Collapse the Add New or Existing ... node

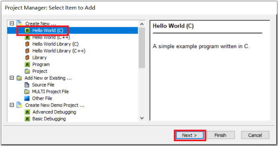[12, 78]
